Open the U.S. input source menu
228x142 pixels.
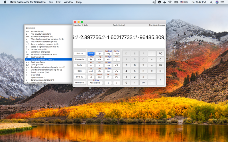pos(184,2)
